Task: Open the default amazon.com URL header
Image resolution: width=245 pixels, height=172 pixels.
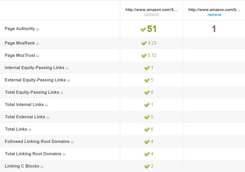Action: pos(151,10)
